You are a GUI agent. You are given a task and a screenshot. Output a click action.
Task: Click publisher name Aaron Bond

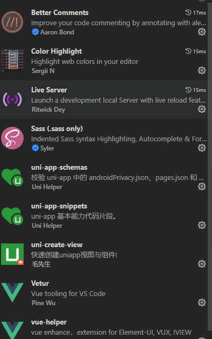pyautogui.click(x=57, y=32)
